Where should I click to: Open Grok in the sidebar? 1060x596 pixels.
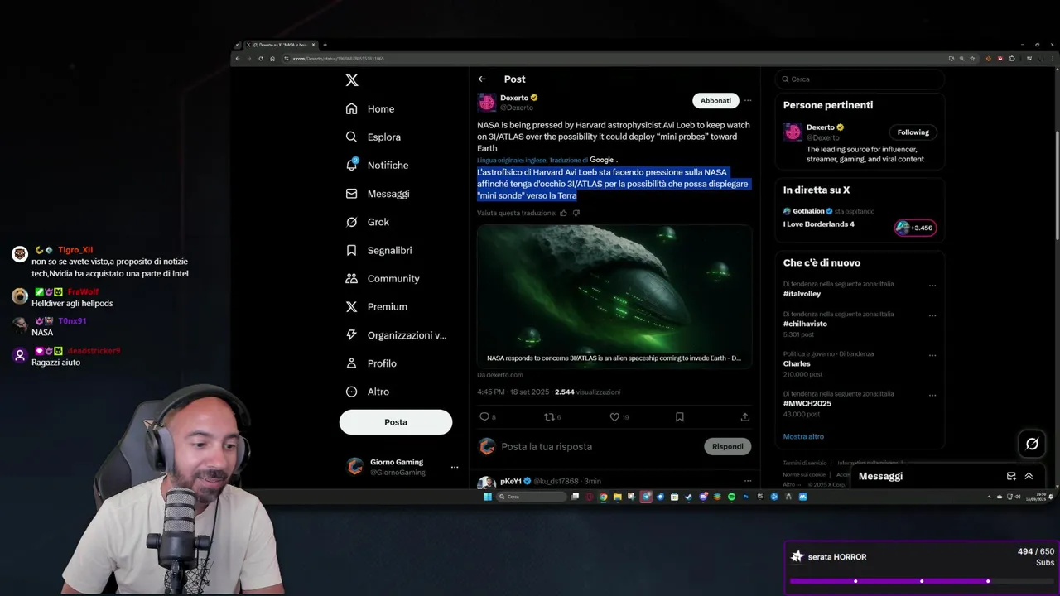[x=368, y=222]
